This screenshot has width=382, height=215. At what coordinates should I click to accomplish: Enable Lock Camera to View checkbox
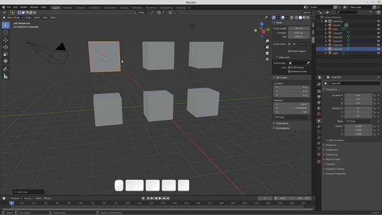click(289, 72)
